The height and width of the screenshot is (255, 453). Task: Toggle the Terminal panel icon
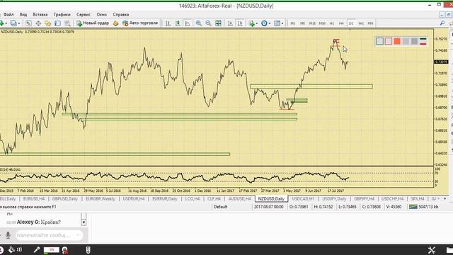(x=57, y=23)
